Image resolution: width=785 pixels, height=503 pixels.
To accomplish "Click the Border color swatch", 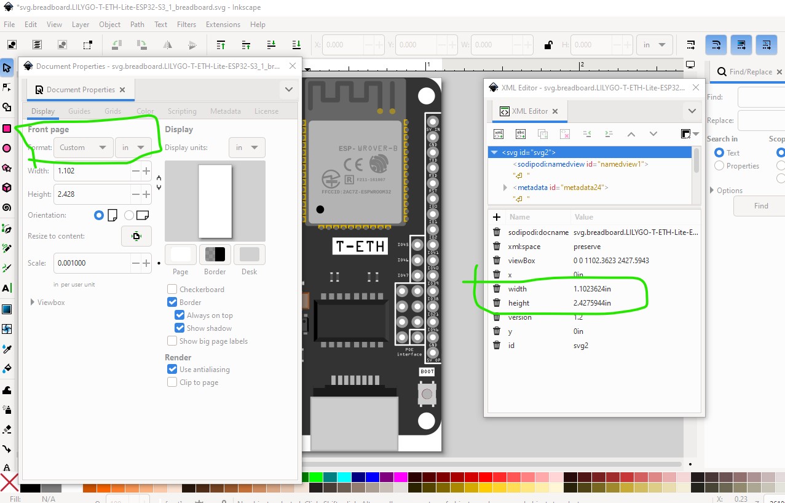I will [x=215, y=255].
